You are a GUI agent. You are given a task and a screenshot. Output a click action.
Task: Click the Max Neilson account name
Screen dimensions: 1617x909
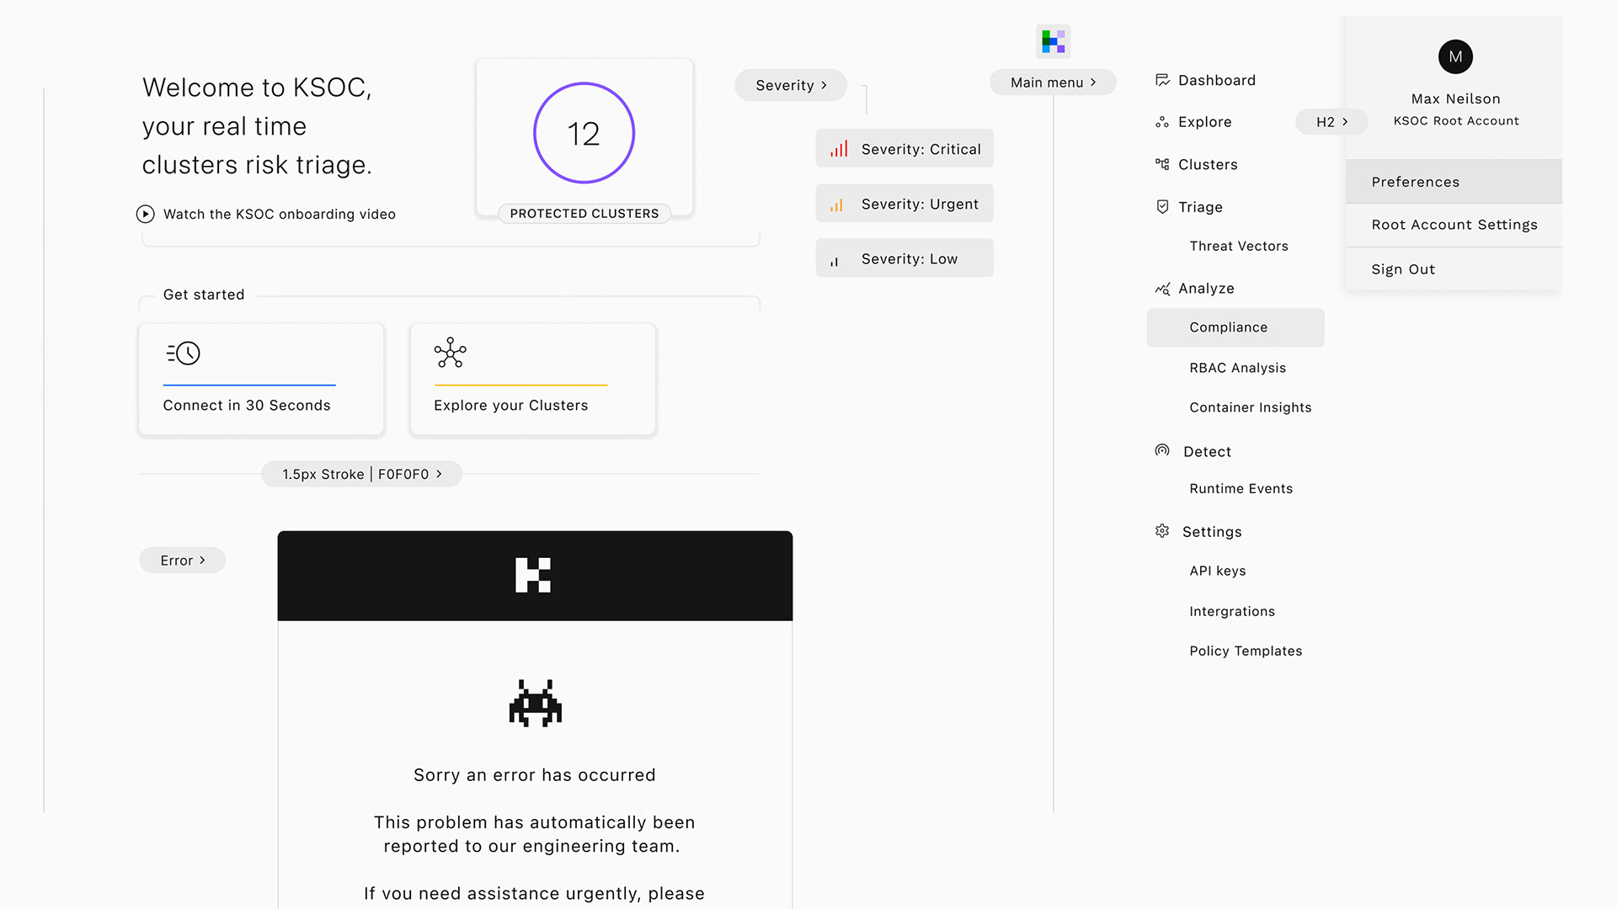pos(1455,99)
